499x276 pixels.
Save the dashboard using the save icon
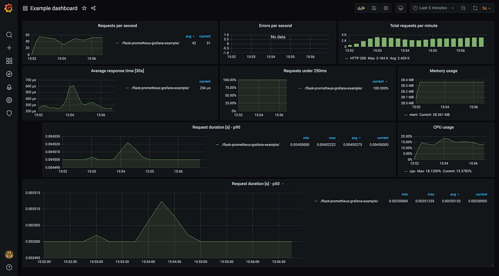point(373,8)
